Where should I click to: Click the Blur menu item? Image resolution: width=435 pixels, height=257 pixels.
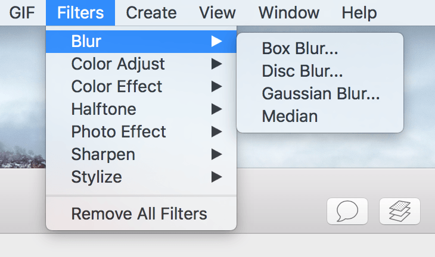tap(141, 41)
